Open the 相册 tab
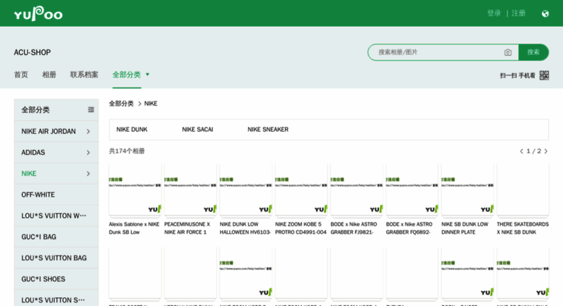 [x=49, y=75]
